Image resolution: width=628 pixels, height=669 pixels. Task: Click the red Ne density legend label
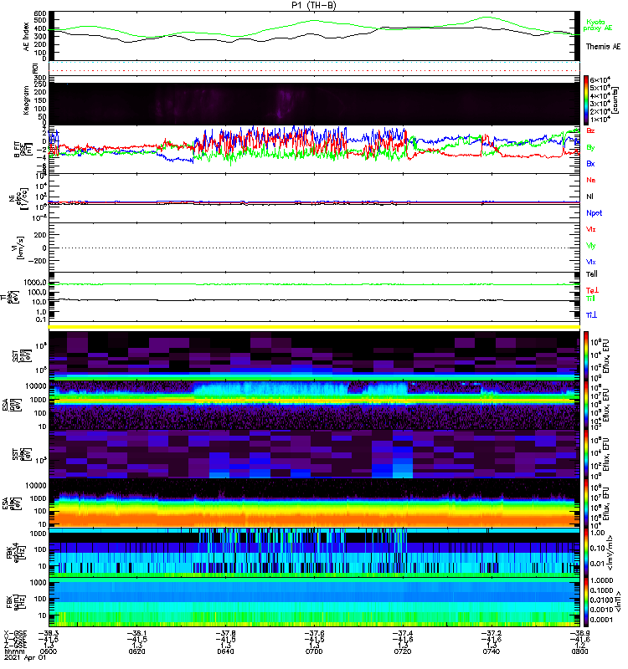pyautogui.click(x=590, y=180)
